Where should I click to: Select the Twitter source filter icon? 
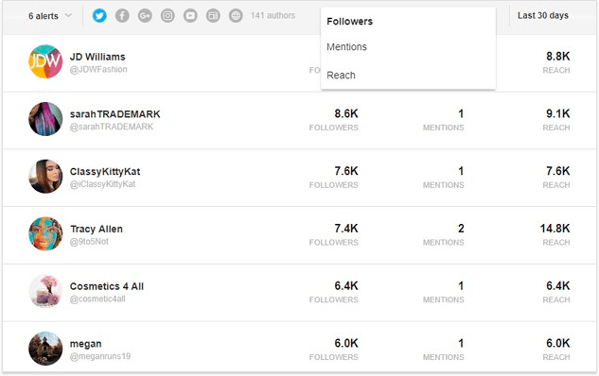coord(99,16)
